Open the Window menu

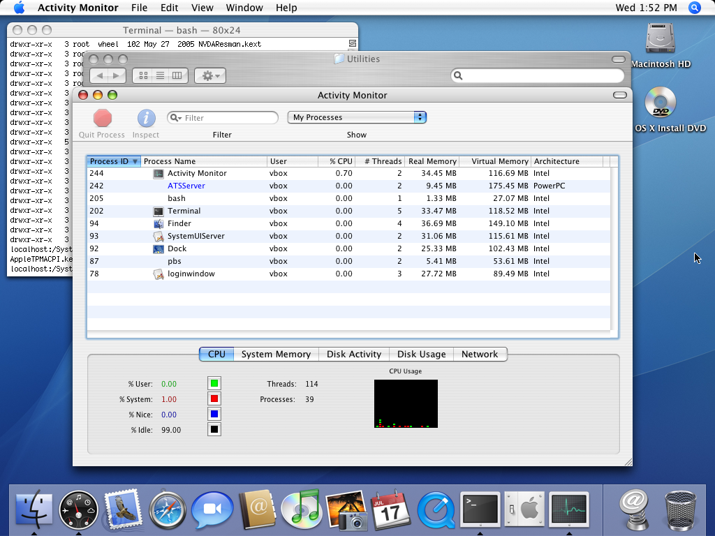click(244, 8)
